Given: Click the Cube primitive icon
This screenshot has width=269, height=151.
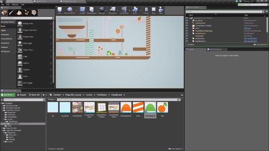Looking at the screenshot, I should 20,57.
